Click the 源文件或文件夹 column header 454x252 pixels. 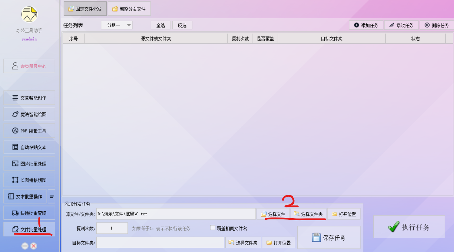coord(156,39)
